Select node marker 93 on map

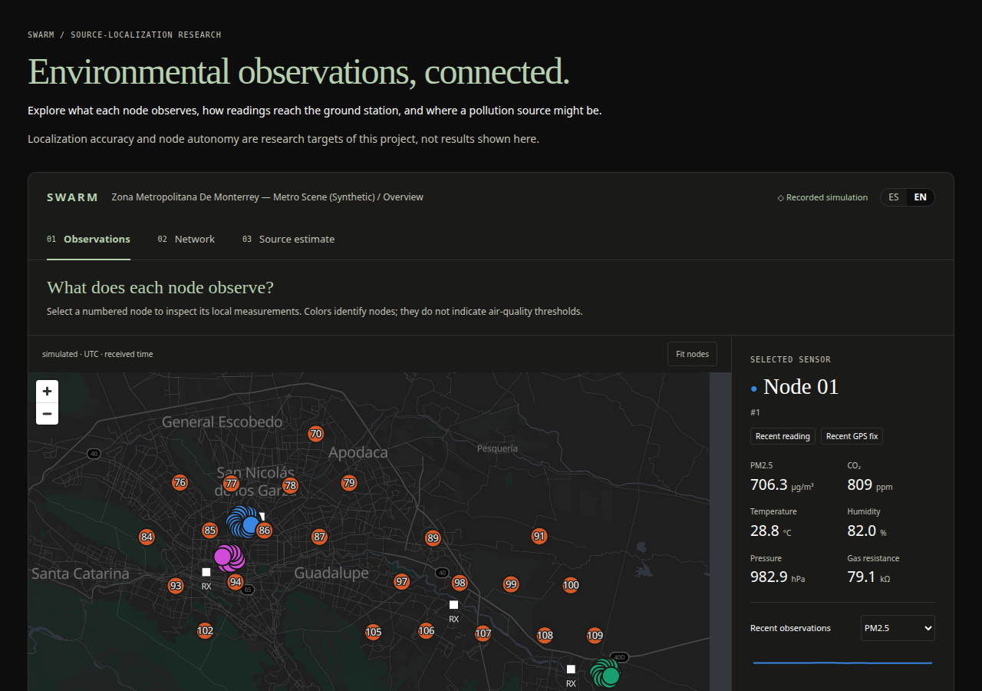(x=176, y=586)
